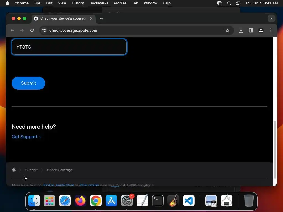283x212 pixels.
Task: Open the Profiles menu
Action: click(120, 3)
